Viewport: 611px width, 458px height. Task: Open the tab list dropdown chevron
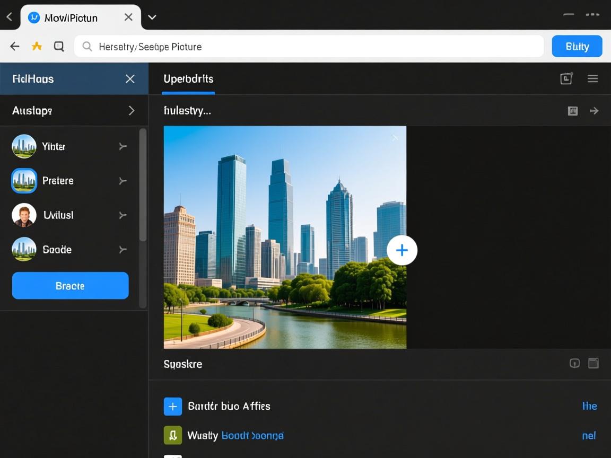coord(152,17)
